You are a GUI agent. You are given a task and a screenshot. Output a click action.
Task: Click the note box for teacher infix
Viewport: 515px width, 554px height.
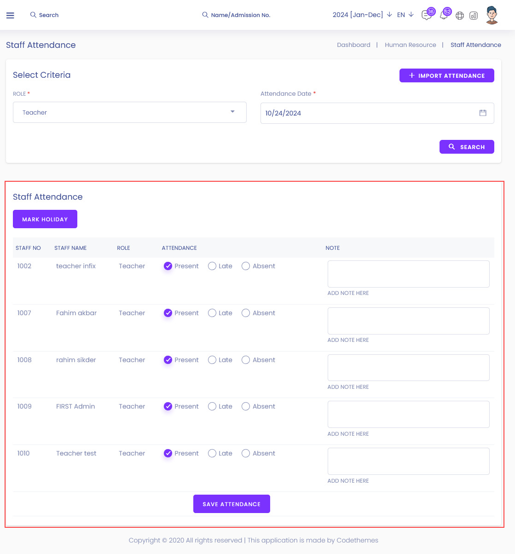tap(409, 274)
